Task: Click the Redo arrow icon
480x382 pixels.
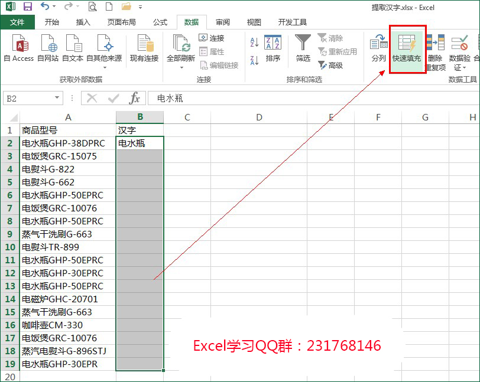Action: tap(69, 6)
